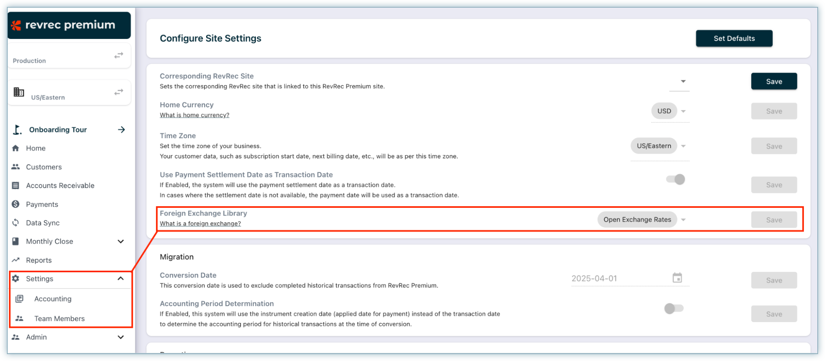825x361 pixels.
Task: Save the Corresponding RevRec Site setting
Action: tap(774, 81)
